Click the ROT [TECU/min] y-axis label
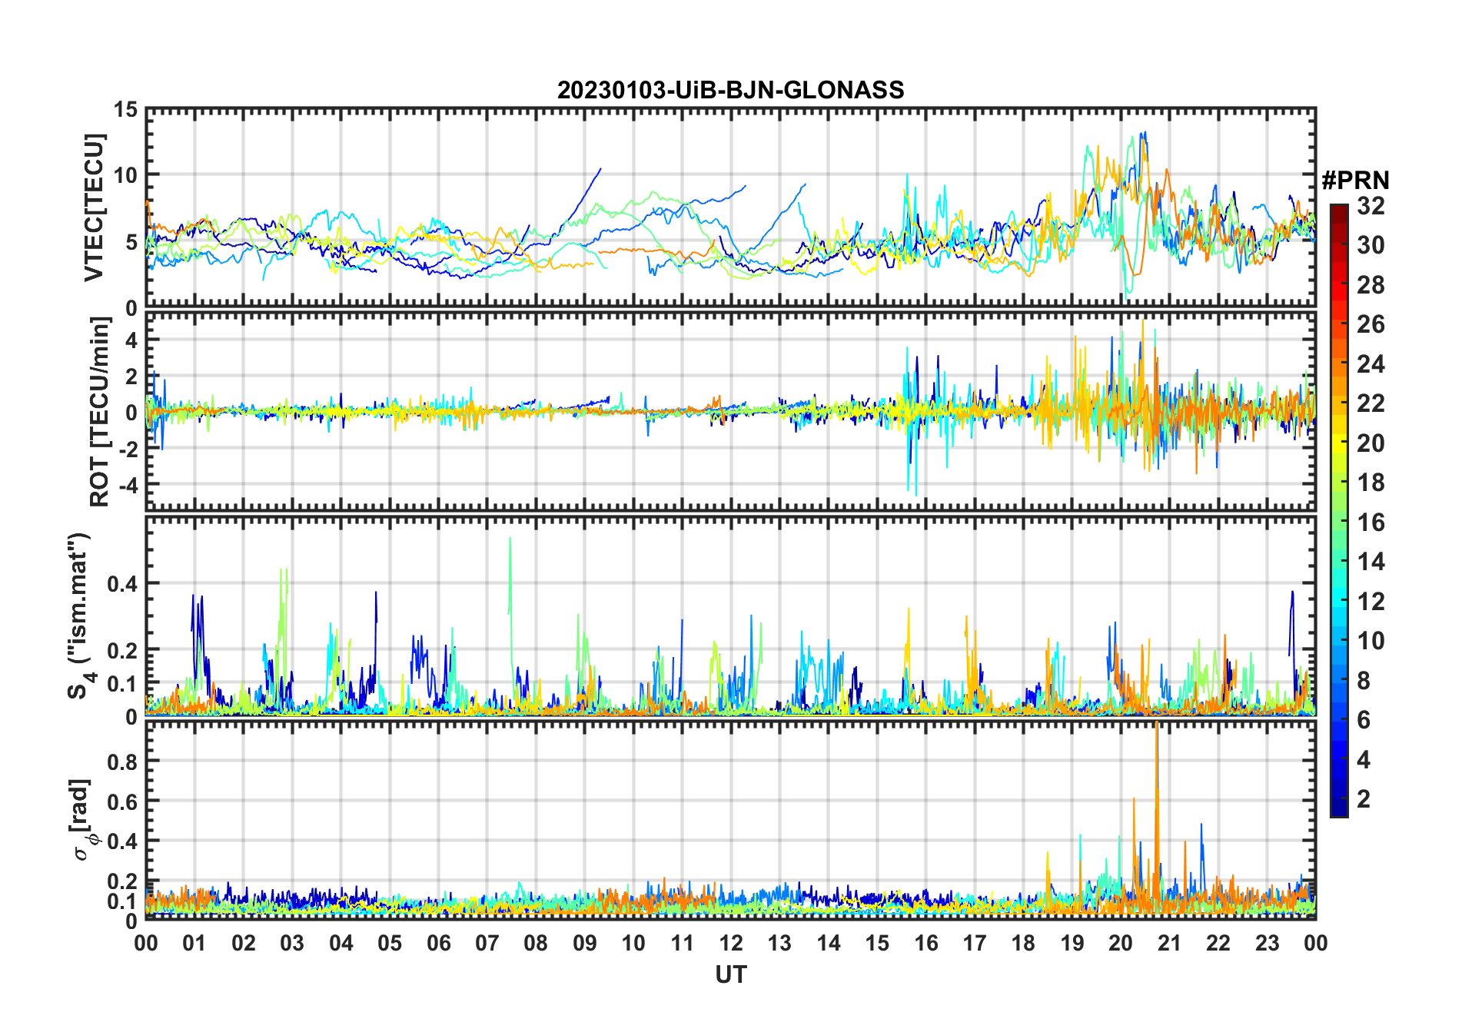Image resolution: width=1462 pixels, height=1022 pixels. point(99,412)
